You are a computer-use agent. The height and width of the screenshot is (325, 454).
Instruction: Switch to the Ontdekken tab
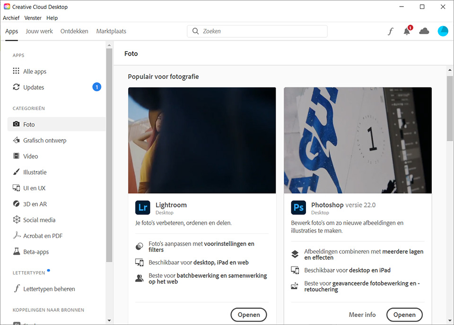click(x=74, y=31)
